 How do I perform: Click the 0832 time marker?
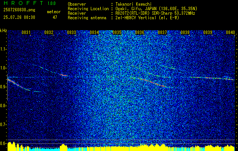coord(49,32)
